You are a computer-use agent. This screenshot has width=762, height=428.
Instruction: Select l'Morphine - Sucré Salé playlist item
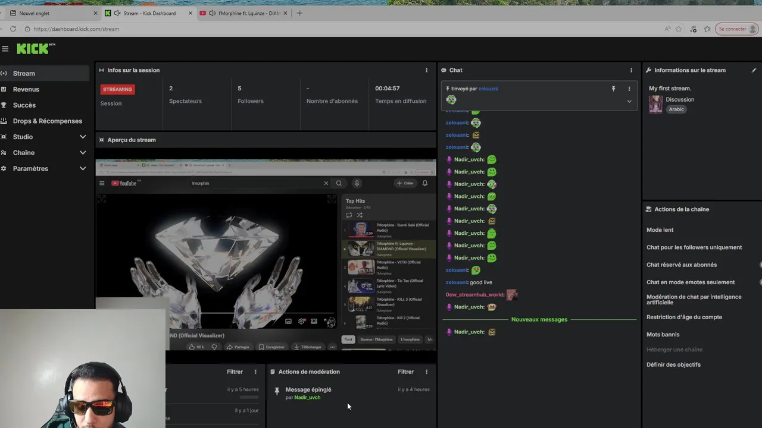[x=389, y=230]
